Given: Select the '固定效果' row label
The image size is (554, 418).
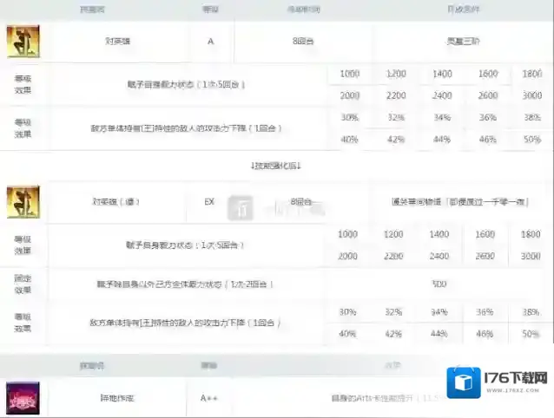Looking at the screenshot, I should pyautogui.click(x=23, y=284).
